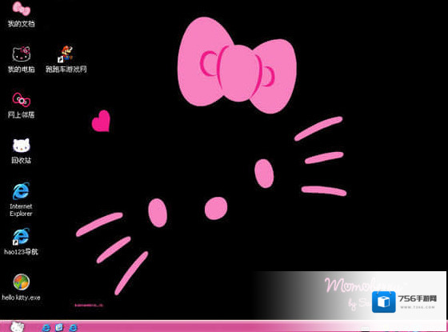
Task: Open the Hello Kitty Start button
Action: pos(17,326)
